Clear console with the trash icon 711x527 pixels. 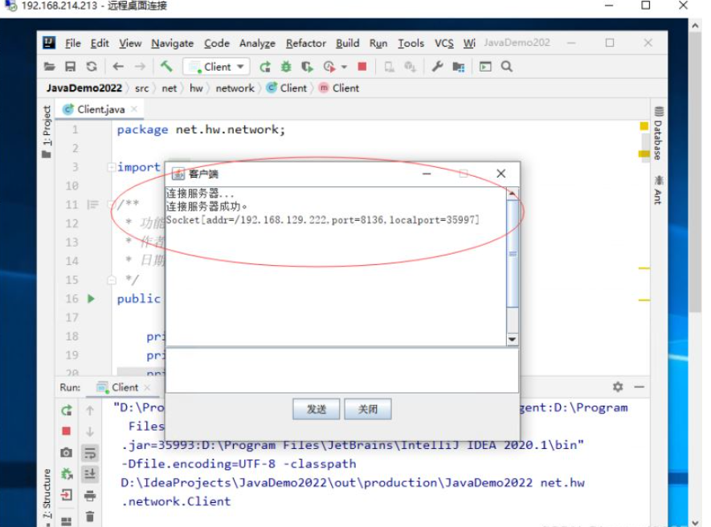pyautogui.click(x=90, y=517)
